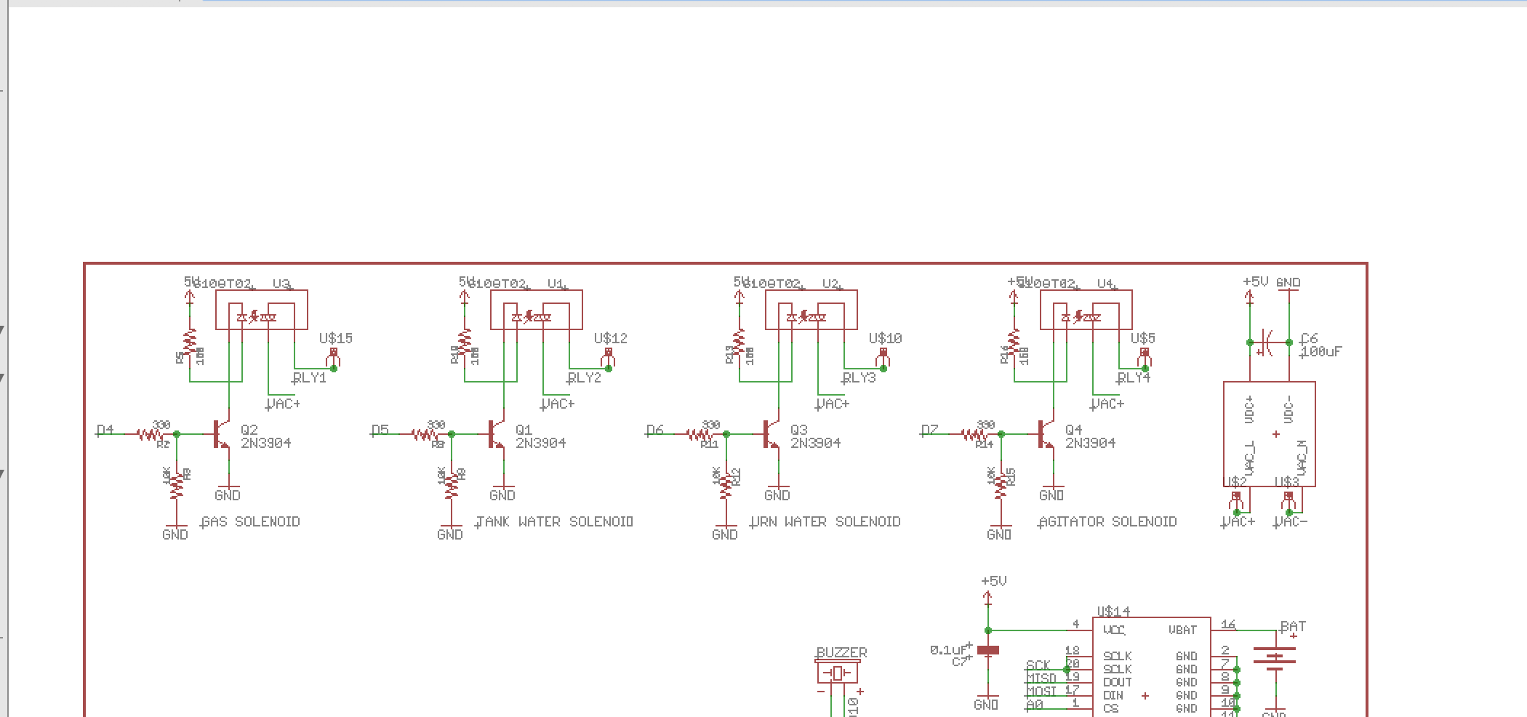Screen dimensions: 1527x717
Task: Click the TANK WATER SOLENOID label
Action: pyautogui.click(x=554, y=521)
